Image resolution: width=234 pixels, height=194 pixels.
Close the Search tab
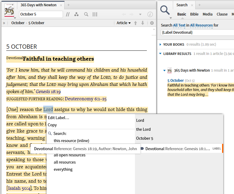point(192,5)
